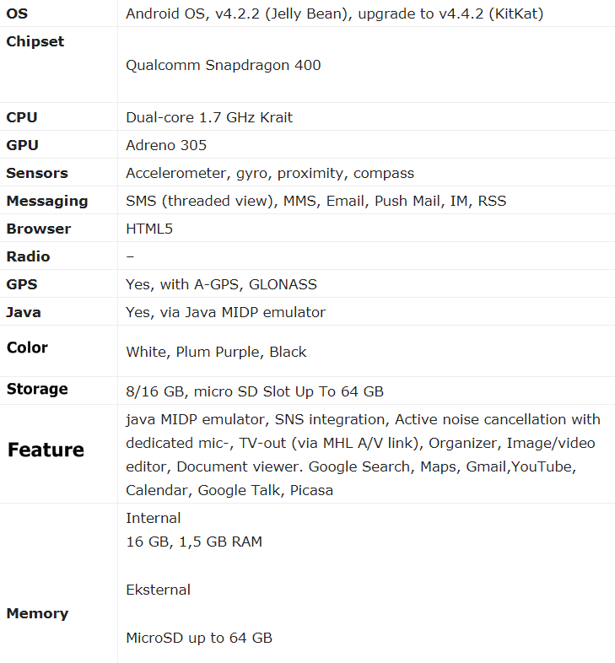Viewport: 615px width, 663px height.
Task: Select Dual-core 1.7 GHz Krait text
Action: coord(209,117)
